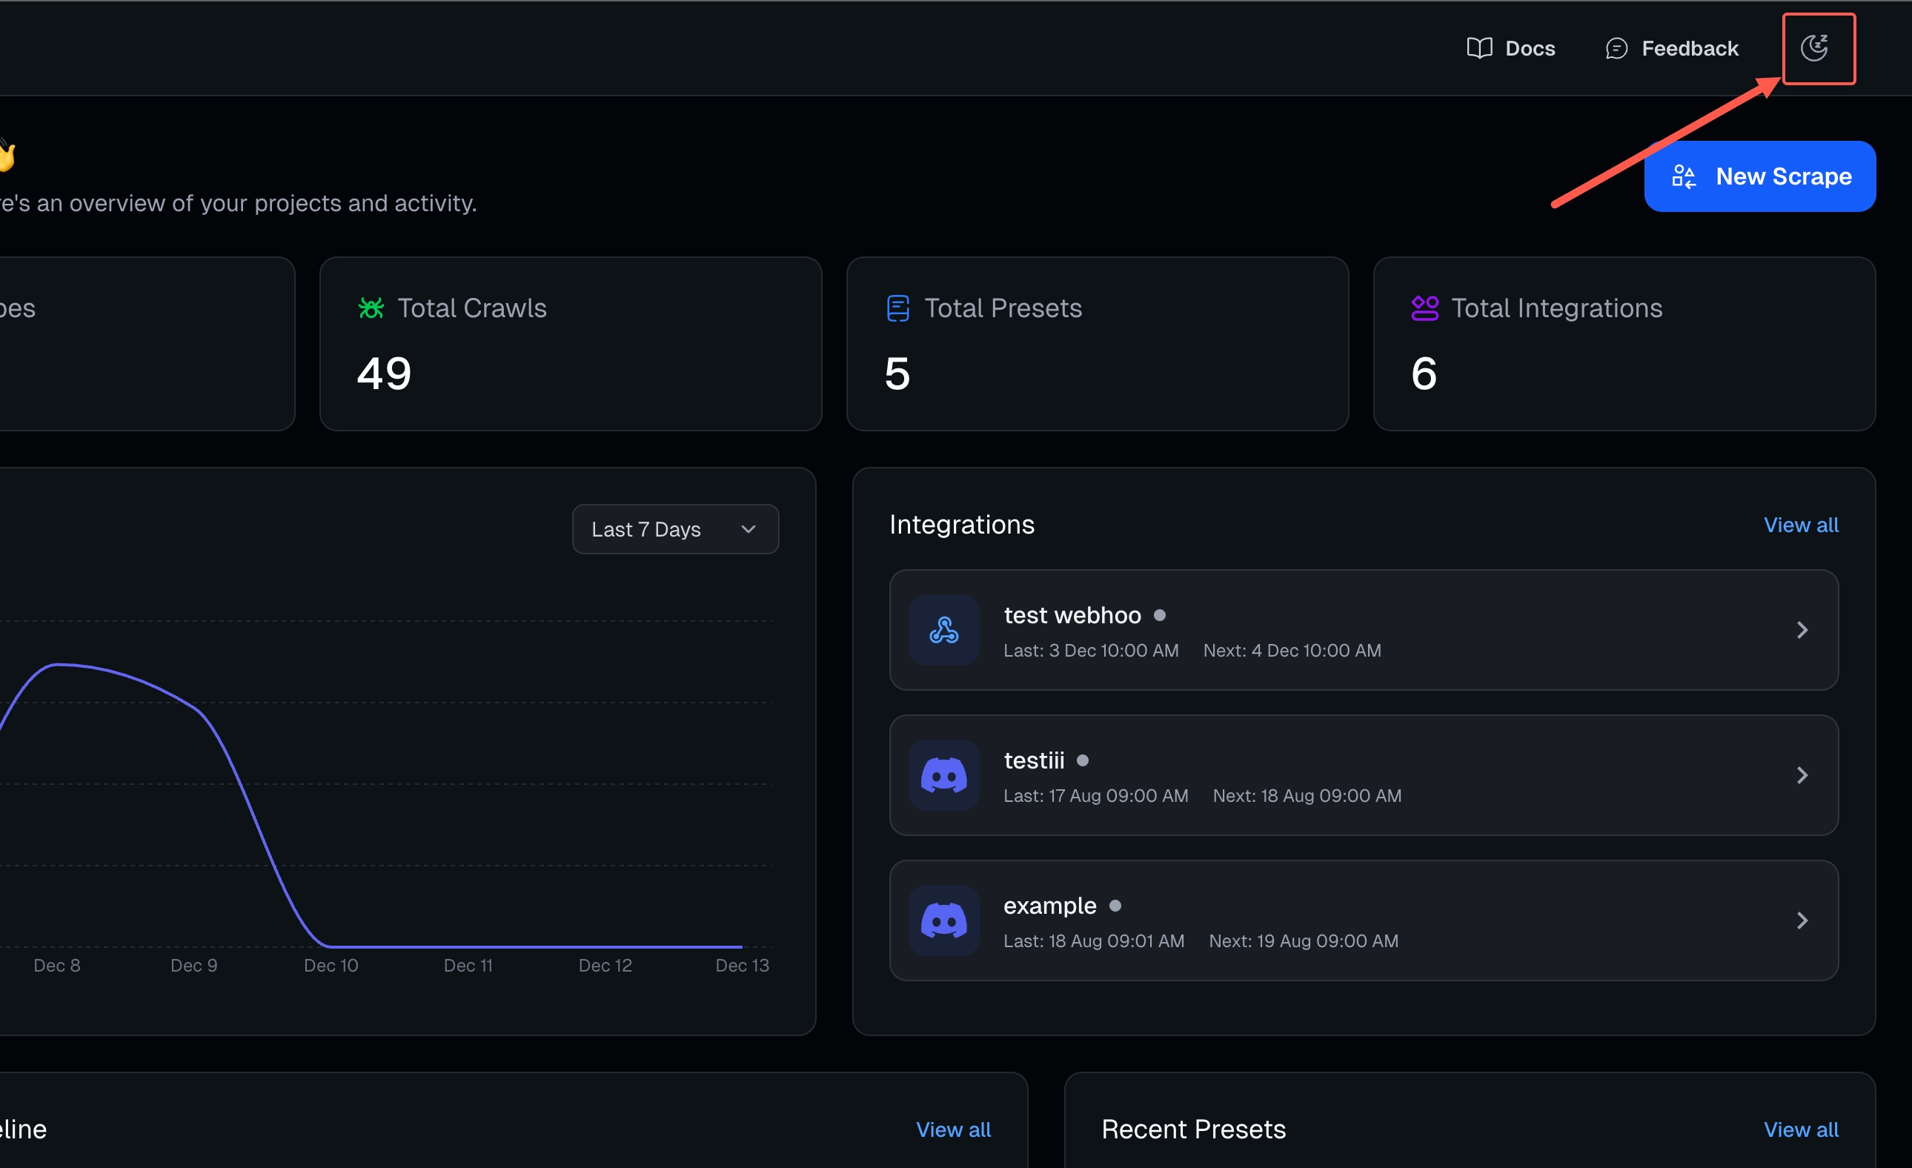Open the Last 7 Days dropdown
The image size is (1912, 1168).
674,528
